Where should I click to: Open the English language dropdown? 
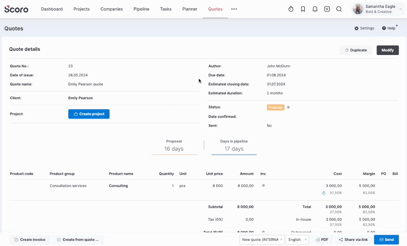[x=297, y=240]
